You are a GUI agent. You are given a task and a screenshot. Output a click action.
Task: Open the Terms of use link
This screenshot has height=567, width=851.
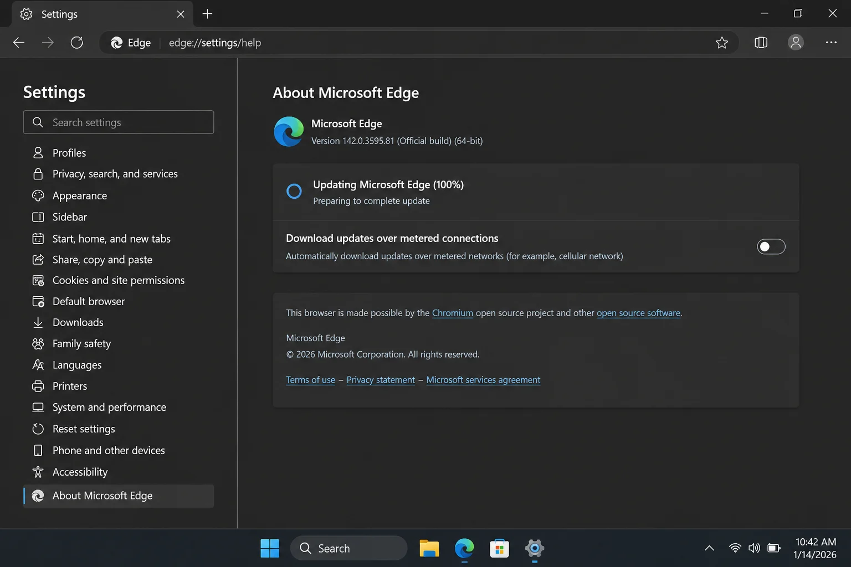(310, 380)
